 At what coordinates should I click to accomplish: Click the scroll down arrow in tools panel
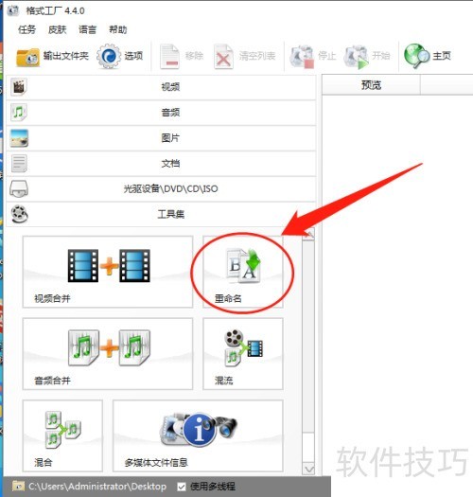[308, 469]
